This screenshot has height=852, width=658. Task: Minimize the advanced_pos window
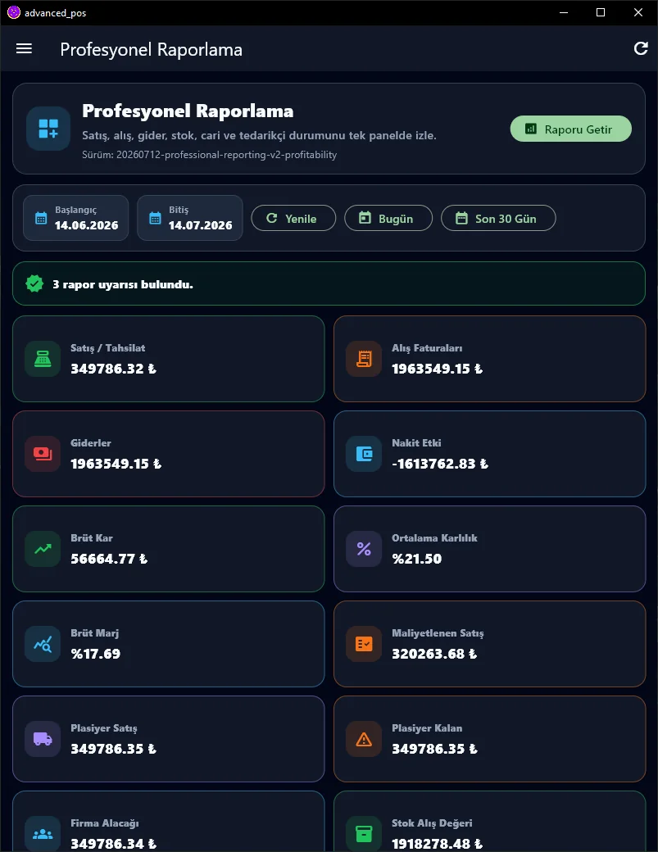564,12
